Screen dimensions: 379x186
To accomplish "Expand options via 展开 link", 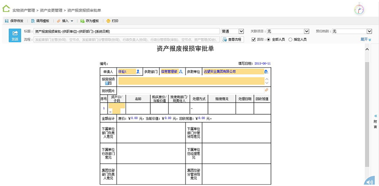I will (x=365, y=39).
